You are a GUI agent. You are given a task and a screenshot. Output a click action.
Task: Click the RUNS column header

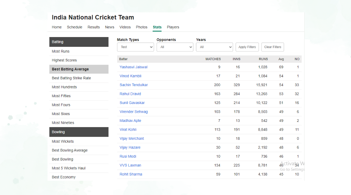263,59
